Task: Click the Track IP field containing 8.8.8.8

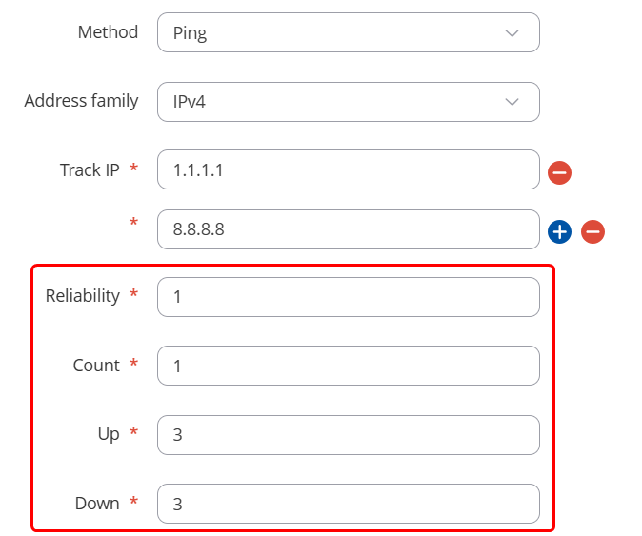Action: coord(348,229)
